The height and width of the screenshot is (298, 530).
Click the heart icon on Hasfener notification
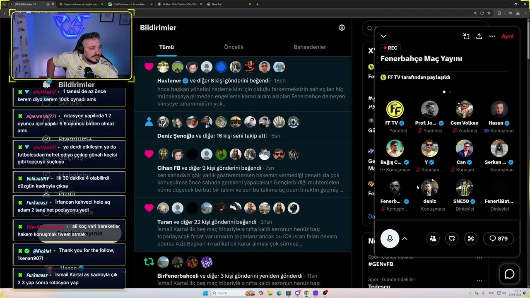[149, 67]
